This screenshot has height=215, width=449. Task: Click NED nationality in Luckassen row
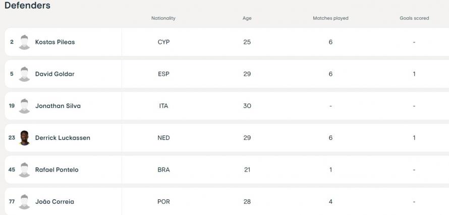(163, 138)
